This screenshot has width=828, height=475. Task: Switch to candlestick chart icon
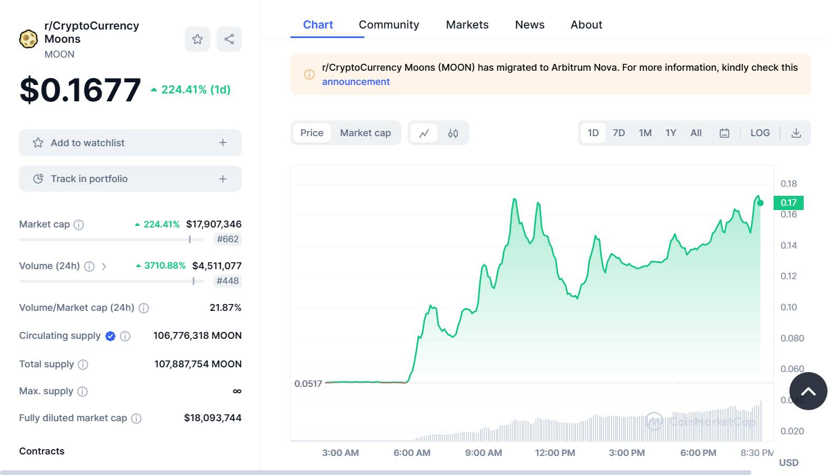tap(453, 133)
